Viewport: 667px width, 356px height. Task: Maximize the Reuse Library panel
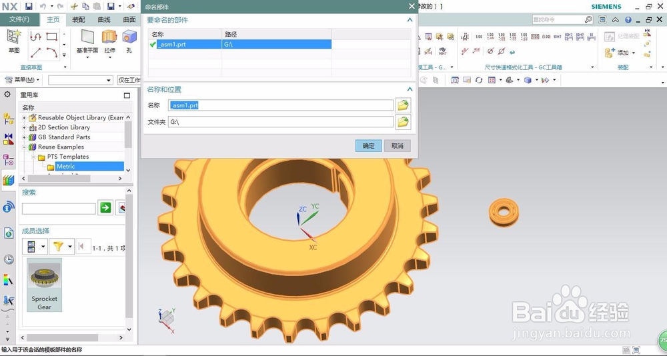click(127, 95)
